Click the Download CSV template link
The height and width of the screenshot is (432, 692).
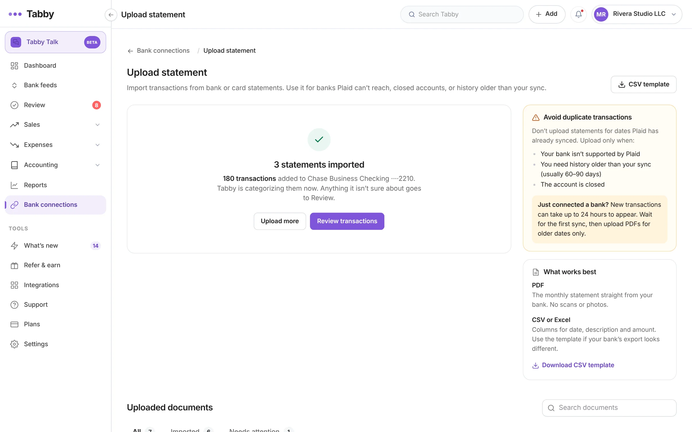point(573,365)
